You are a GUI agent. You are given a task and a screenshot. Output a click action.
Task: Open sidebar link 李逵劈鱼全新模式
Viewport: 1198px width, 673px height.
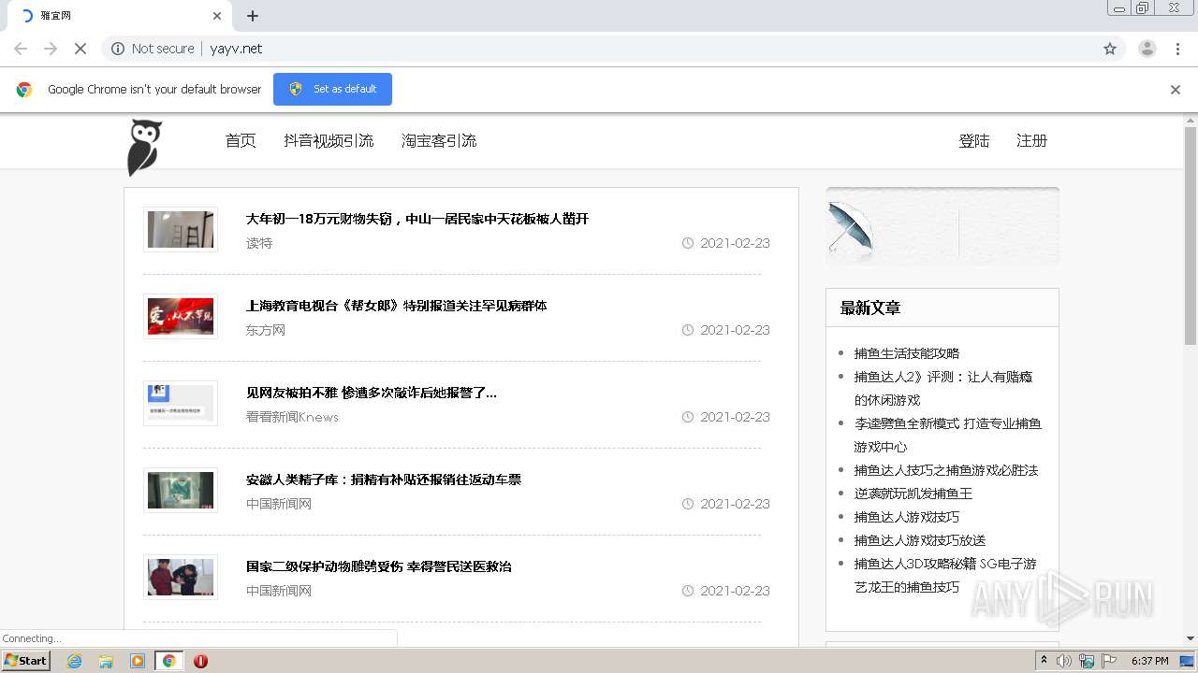[947, 435]
